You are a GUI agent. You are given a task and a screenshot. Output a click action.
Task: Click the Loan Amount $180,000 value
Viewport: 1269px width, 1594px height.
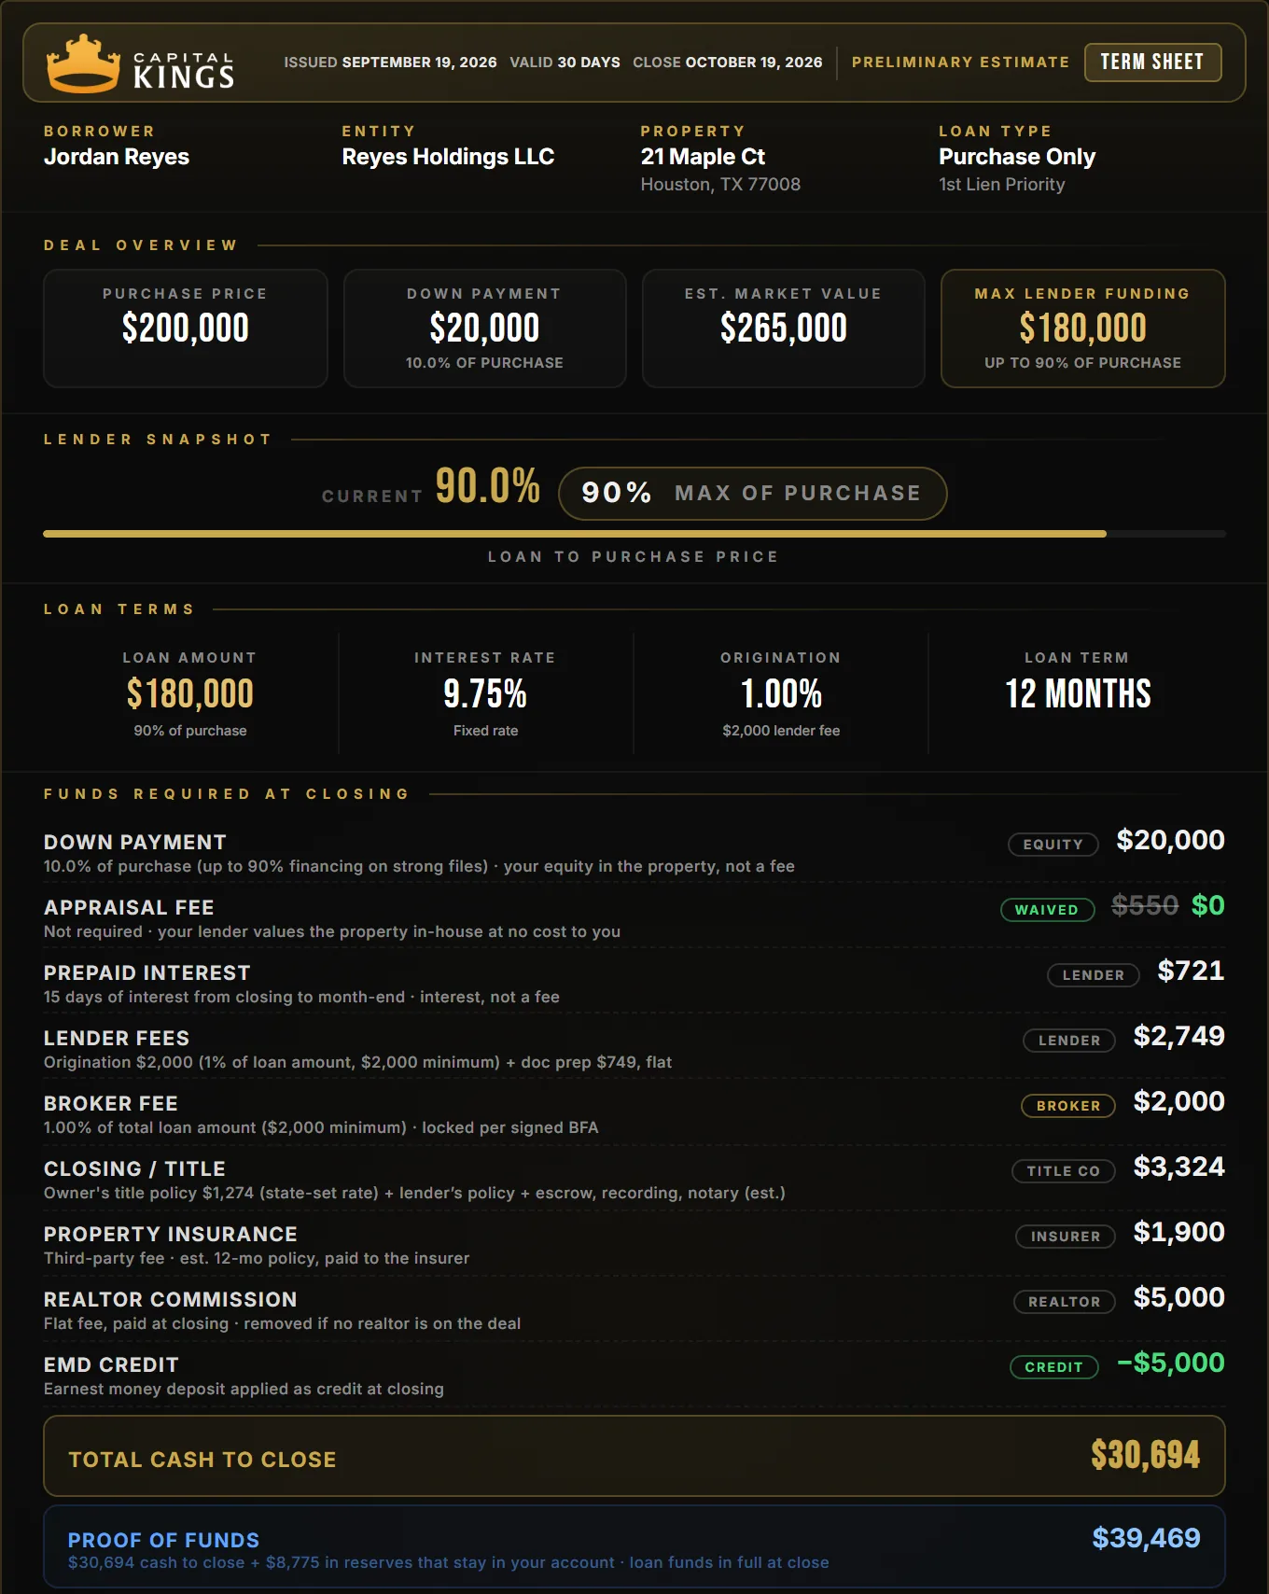coord(190,694)
